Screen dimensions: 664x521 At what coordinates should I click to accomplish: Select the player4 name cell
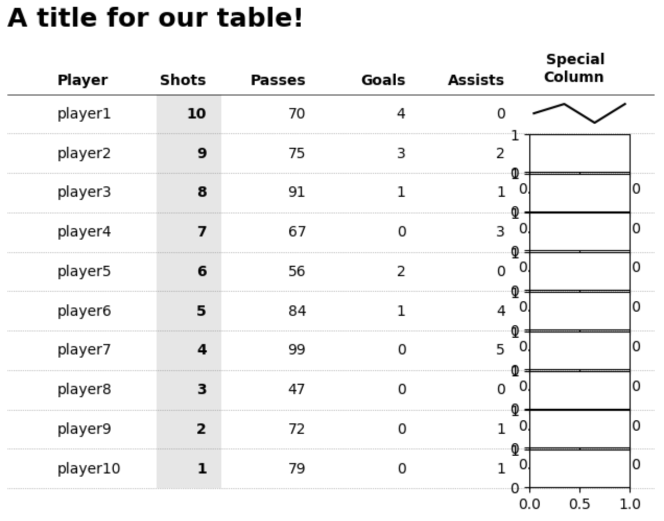84,232
